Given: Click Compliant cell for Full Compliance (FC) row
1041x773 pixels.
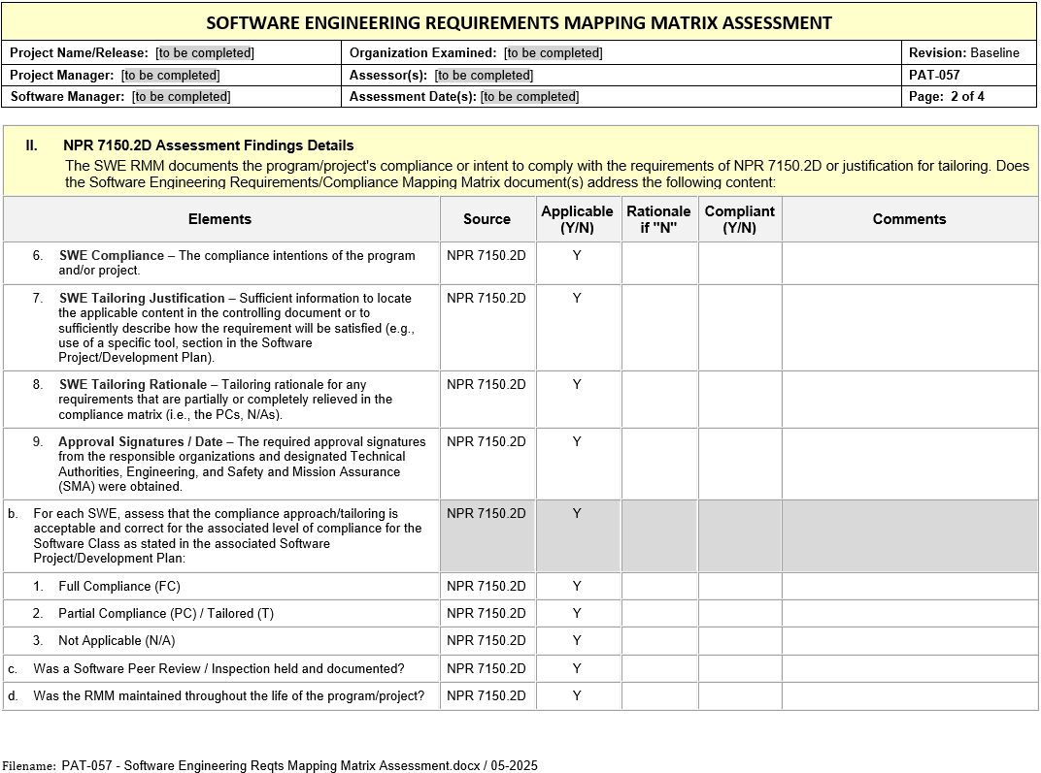Looking at the screenshot, I should click(739, 586).
